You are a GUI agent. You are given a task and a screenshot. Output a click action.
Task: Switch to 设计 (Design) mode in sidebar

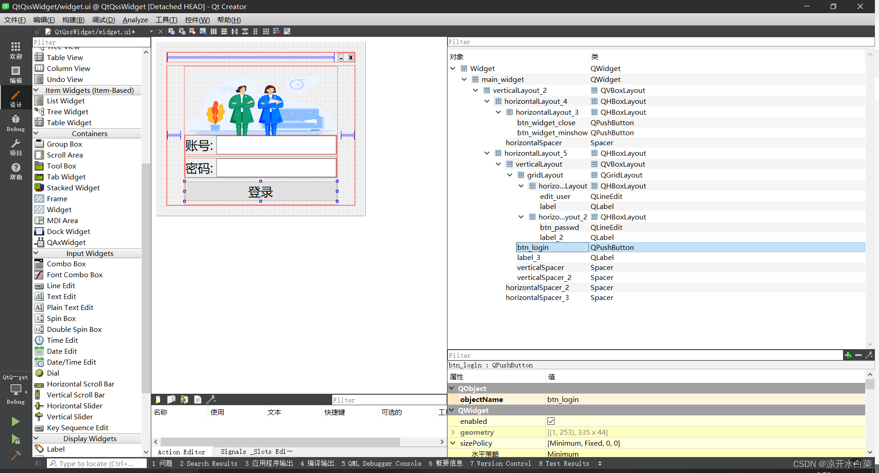(x=15, y=98)
